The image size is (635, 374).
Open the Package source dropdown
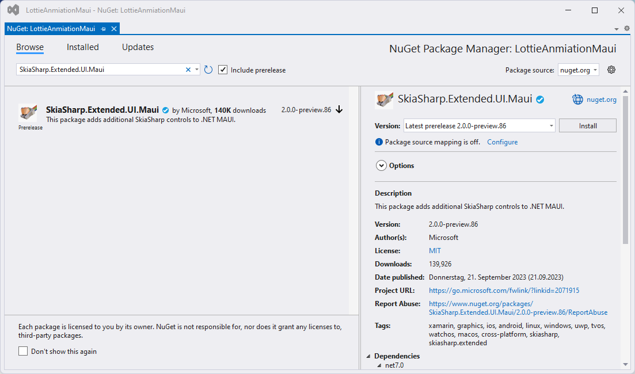(x=578, y=70)
